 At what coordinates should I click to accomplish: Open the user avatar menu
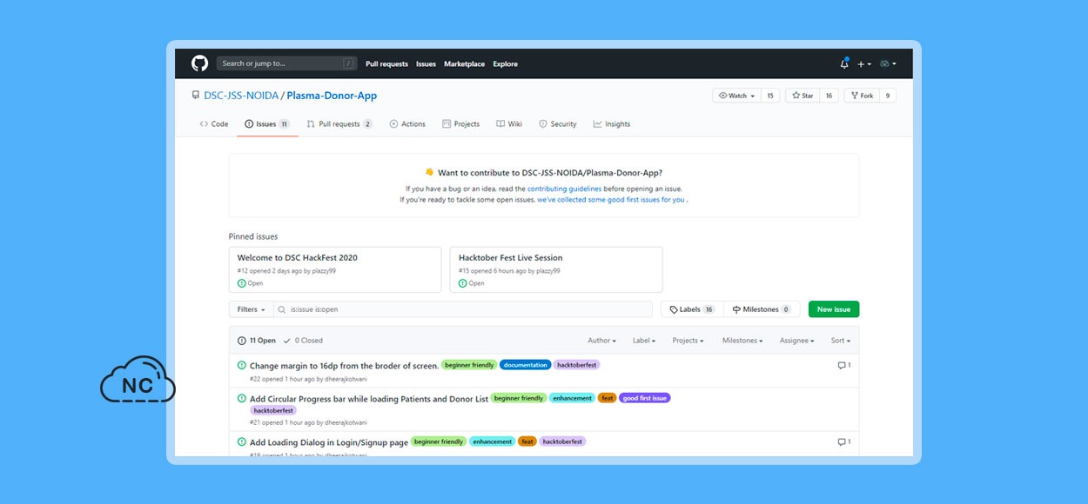[888, 63]
